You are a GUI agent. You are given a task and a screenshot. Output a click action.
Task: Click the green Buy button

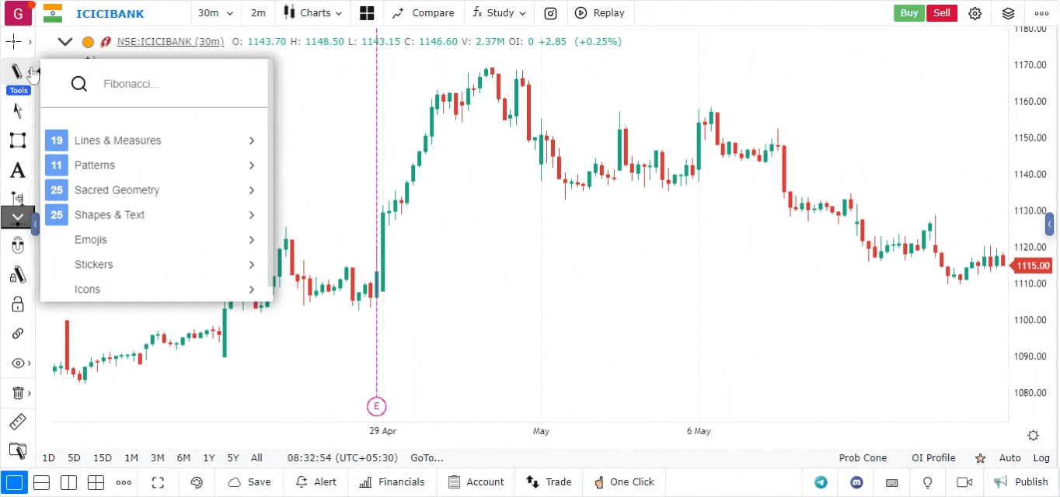click(x=908, y=13)
